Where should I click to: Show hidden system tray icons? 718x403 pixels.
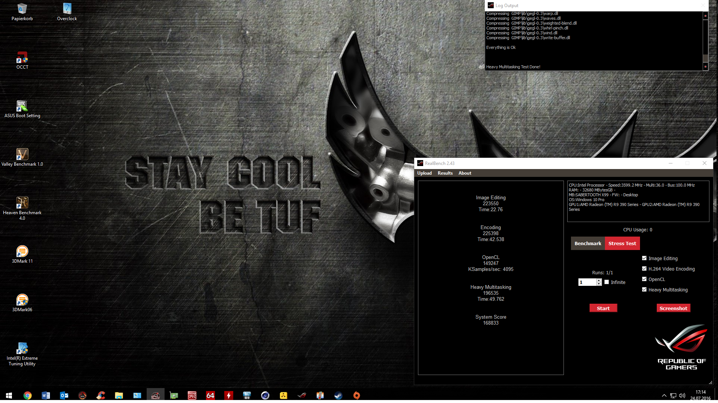click(664, 396)
